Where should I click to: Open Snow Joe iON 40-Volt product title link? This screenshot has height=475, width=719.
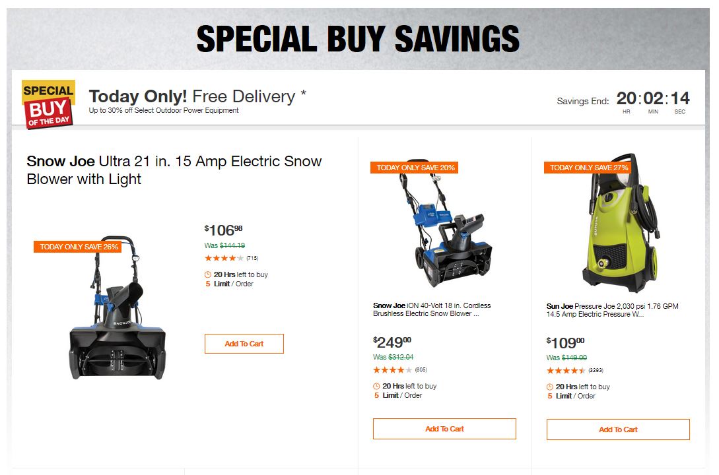pos(432,309)
